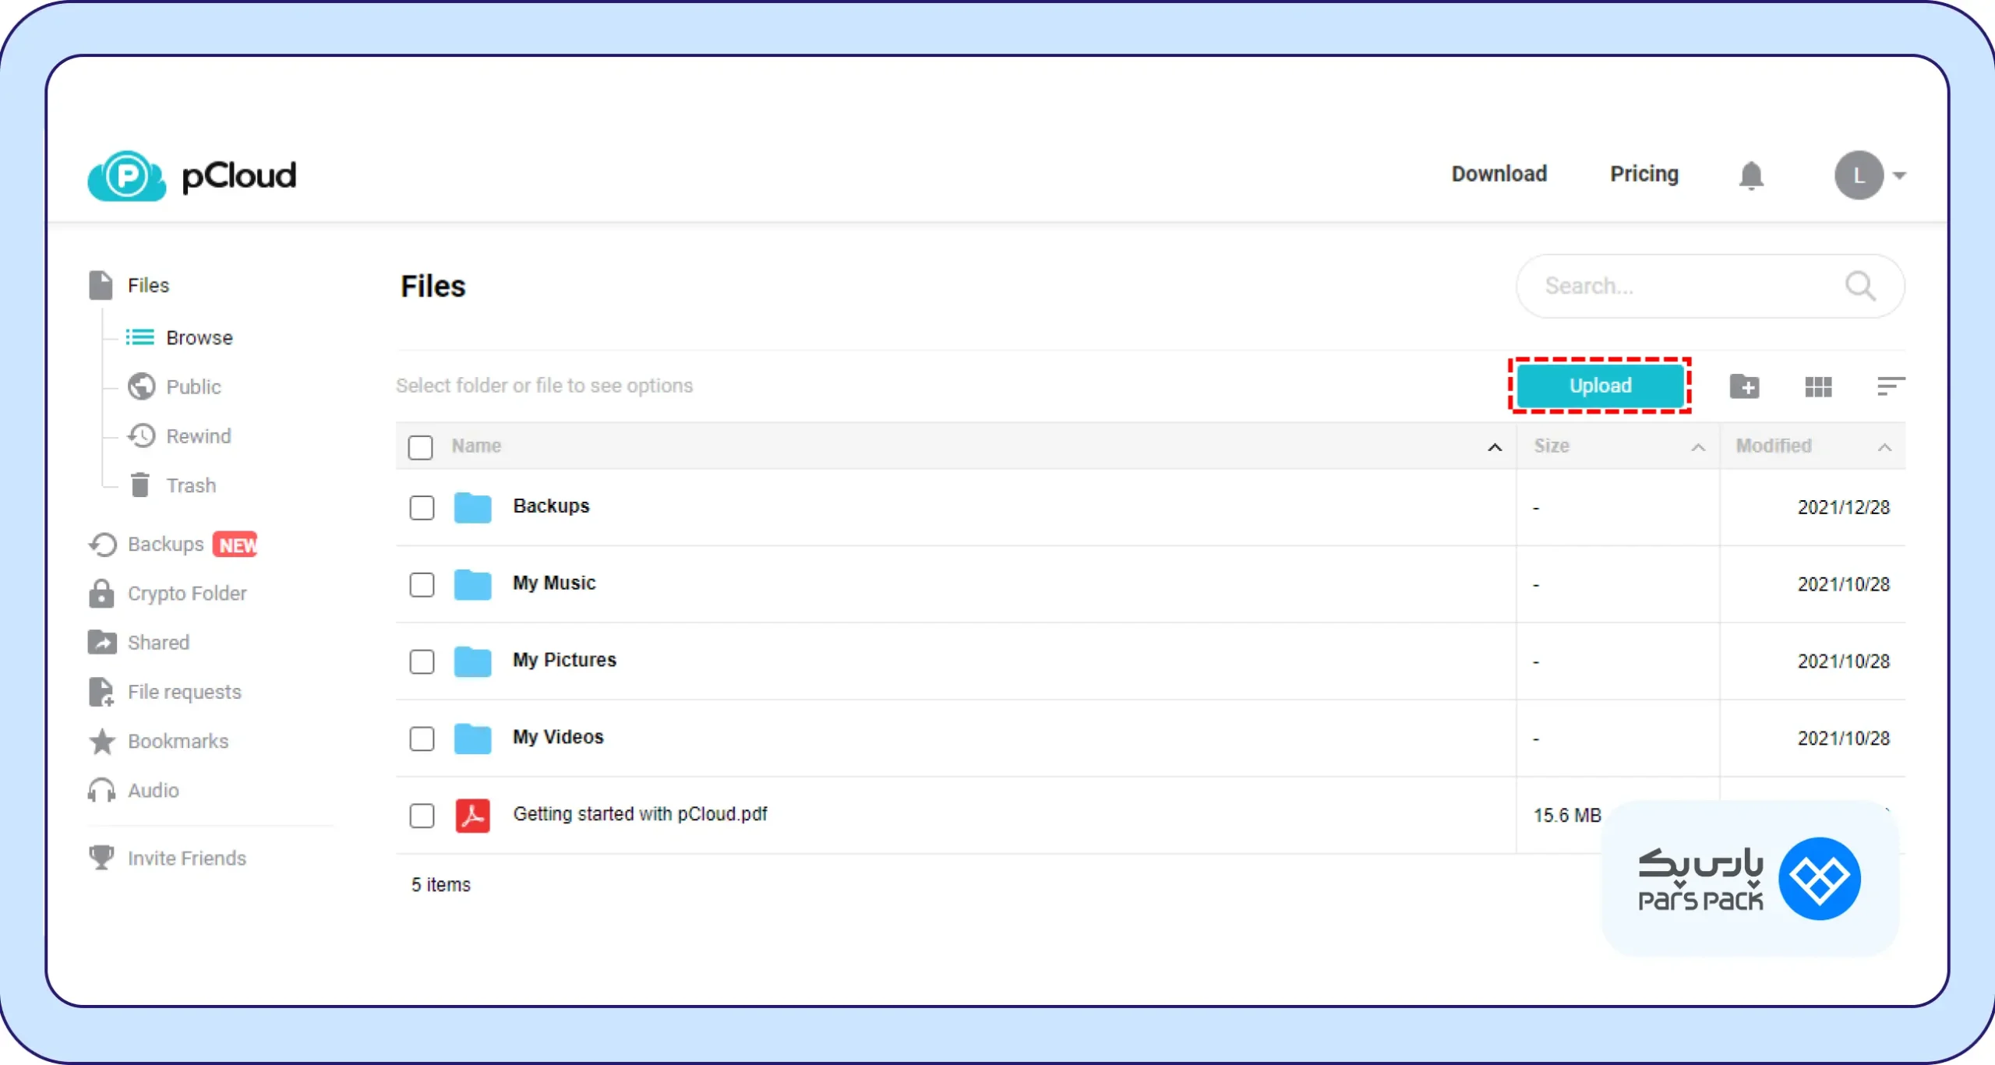Open File requests in sidebar
The image size is (1995, 1065).
[185, 692]
